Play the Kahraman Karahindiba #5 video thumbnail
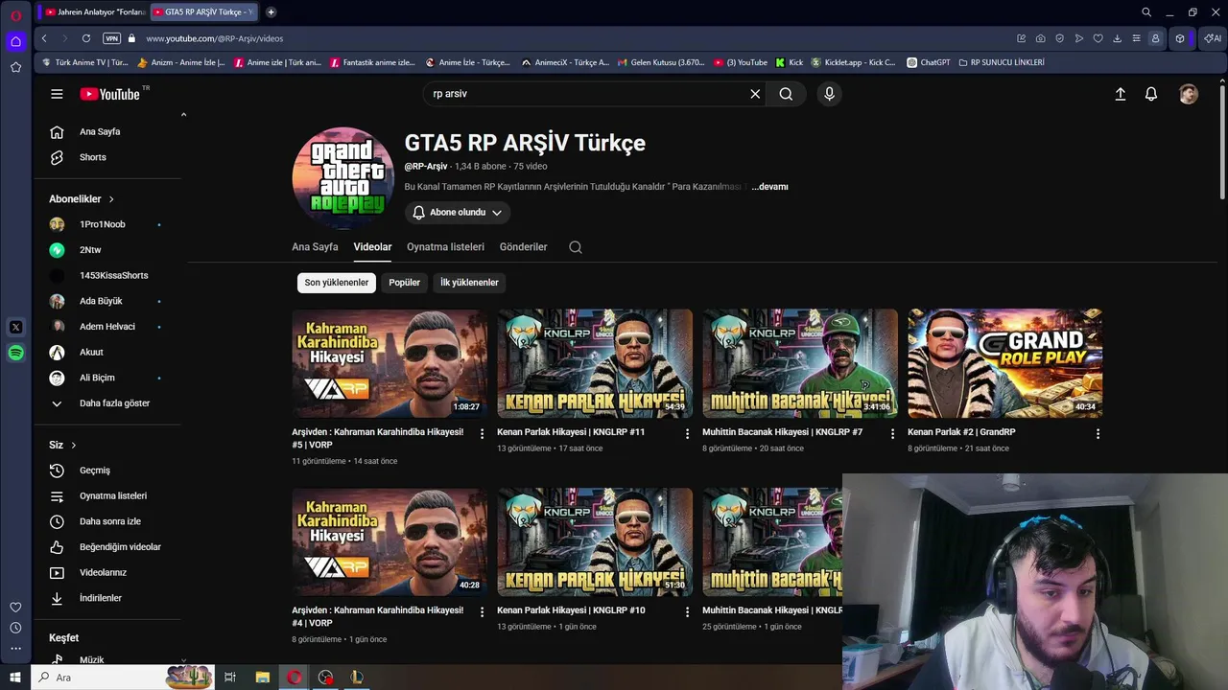Viewport: 1228px width, 690px height. point(389,363)
